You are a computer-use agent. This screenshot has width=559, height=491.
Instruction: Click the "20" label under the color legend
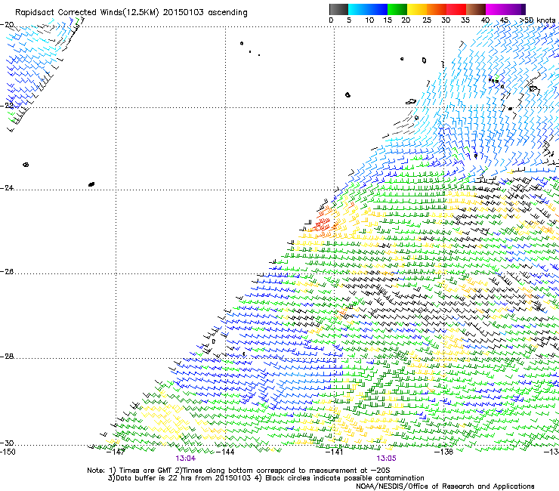pyautogui.click(x=406, y=20)
